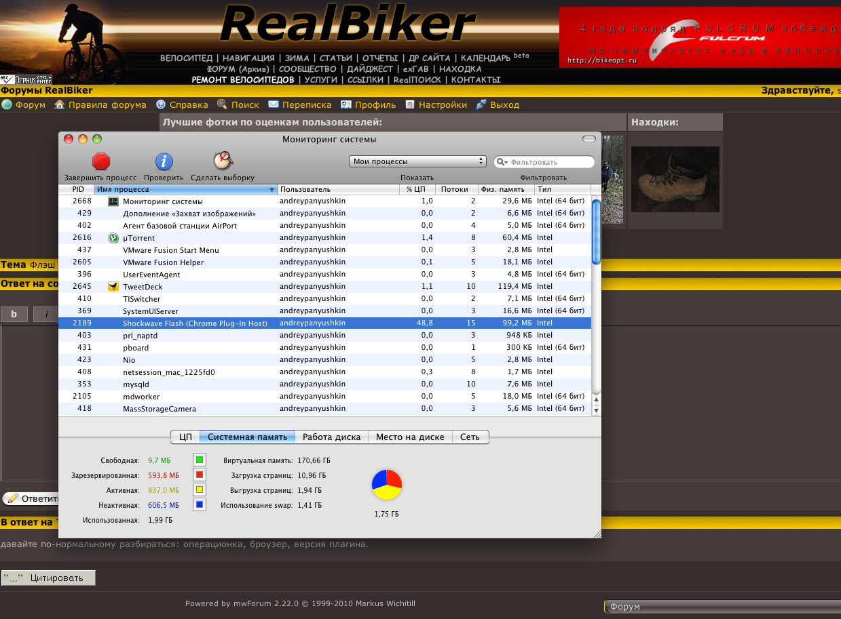This screenshot has width=841, height=619.
Task: Click the TweetDeck process icon
Action: [113, 287]
